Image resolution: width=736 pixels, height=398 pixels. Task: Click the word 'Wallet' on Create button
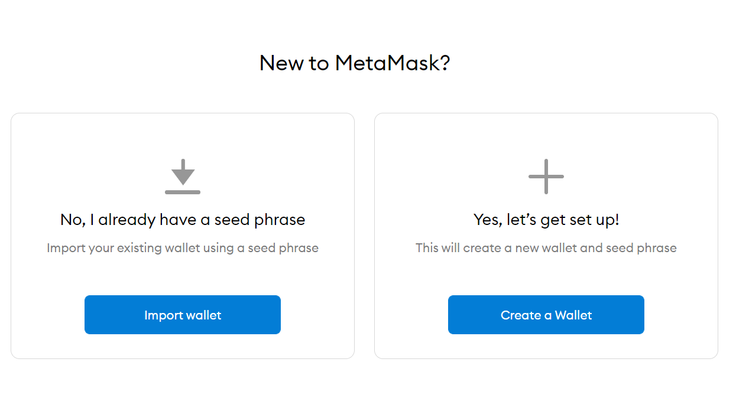[573, 315]
